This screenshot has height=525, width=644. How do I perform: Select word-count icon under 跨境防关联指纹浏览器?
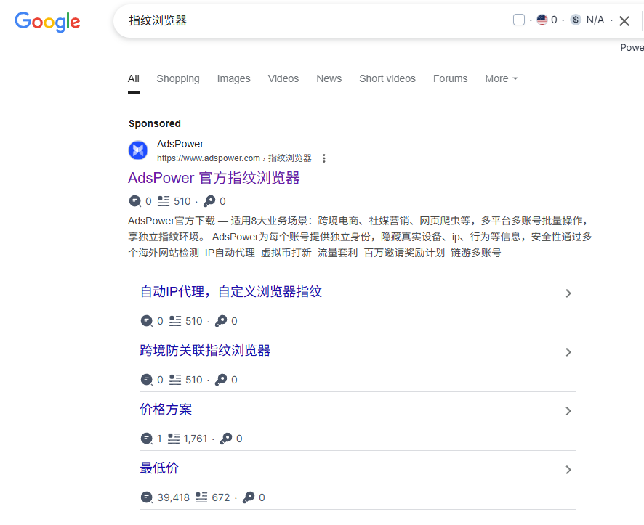[175, 380]
